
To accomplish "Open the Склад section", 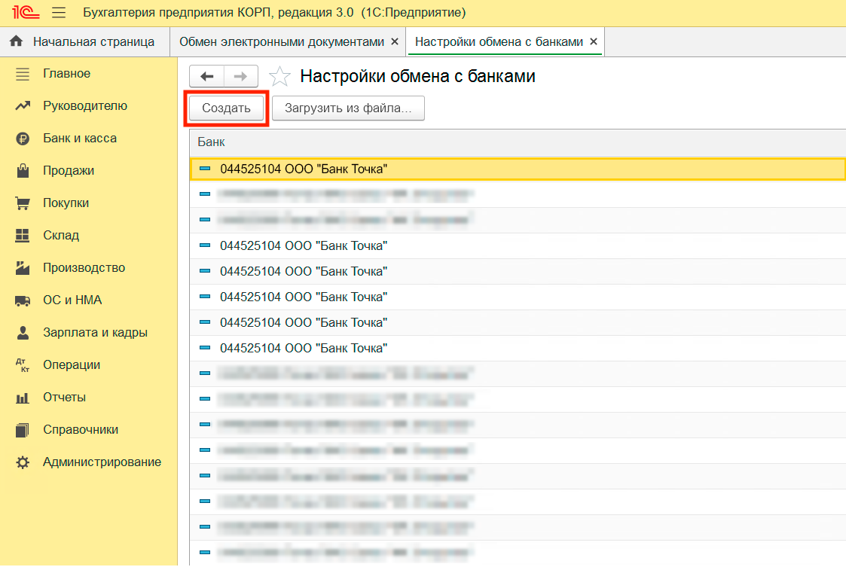I will 61,236.
